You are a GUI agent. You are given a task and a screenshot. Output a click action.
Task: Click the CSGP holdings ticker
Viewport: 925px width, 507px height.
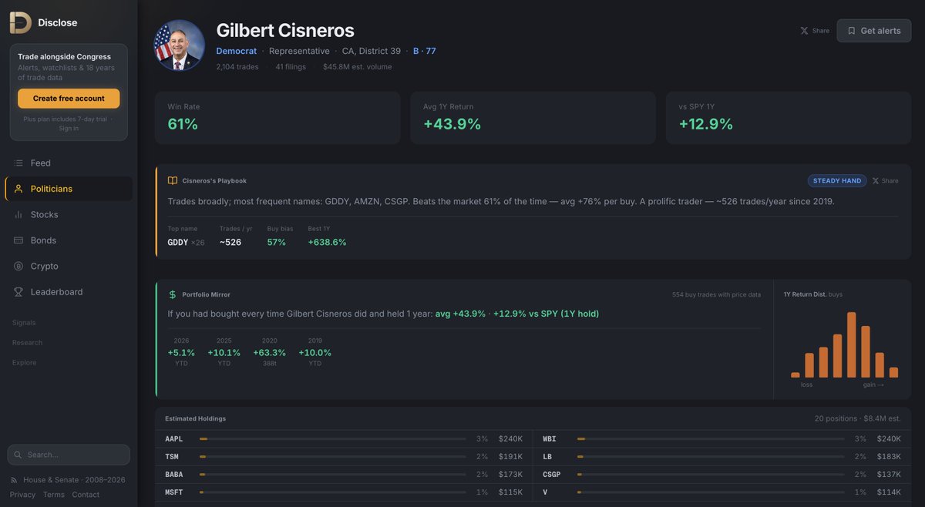coord(552,475)
